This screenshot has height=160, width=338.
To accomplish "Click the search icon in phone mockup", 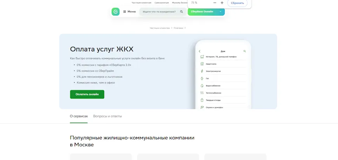I will point(244,51).
